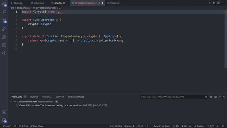This screenshot has width=227, height=128.
Task: Maximize the panel with the chevron-up icon
Action: pyautogui.click(x=220, y=97)
